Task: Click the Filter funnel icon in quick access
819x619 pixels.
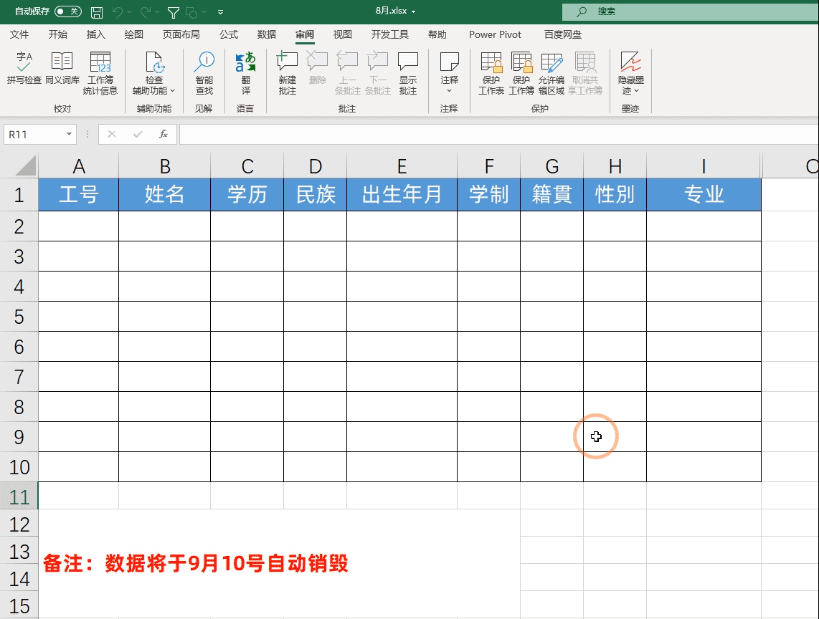Action: [174, 12]
